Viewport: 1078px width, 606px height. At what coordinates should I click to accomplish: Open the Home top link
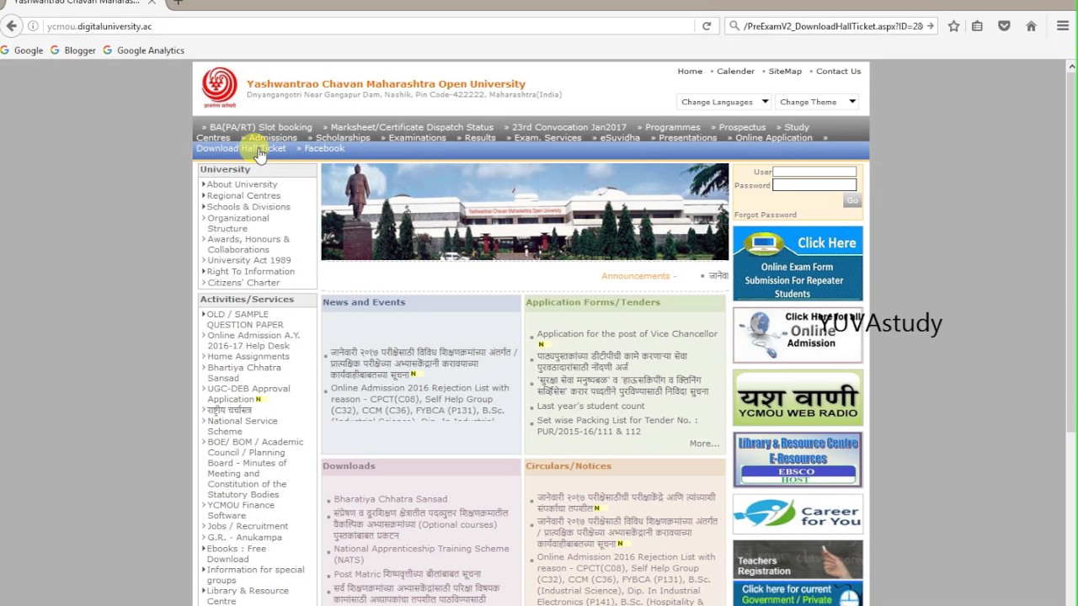(690, 72)
